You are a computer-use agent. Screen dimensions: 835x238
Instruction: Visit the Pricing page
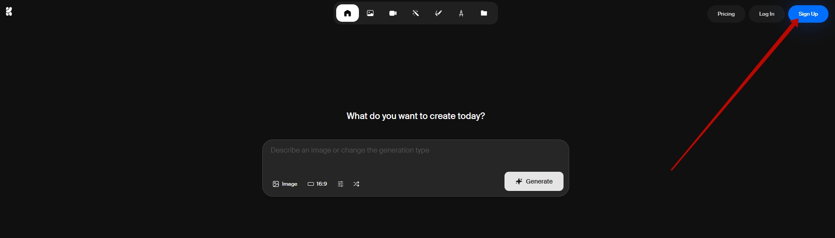pyautogui.click(x=726, y=14)
